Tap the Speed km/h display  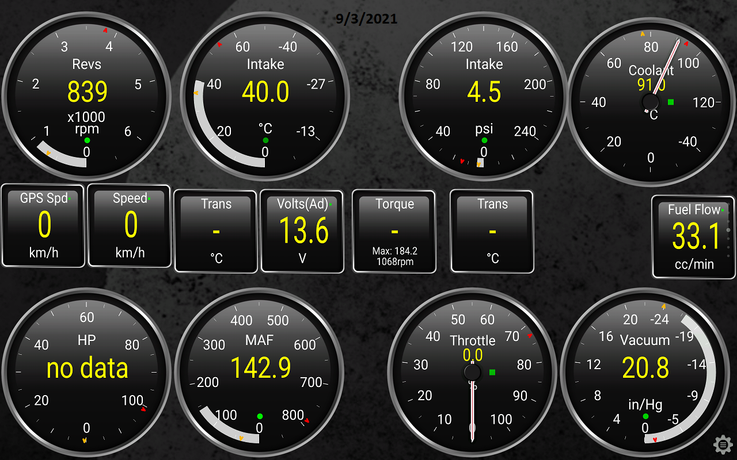click(x=130, y=226)
